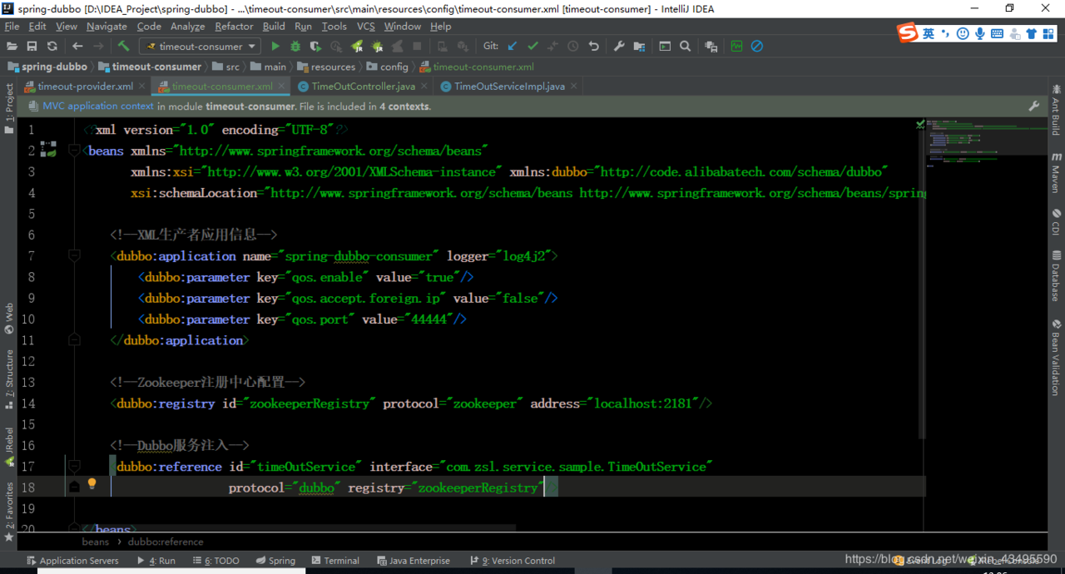Collapse the beans element fold at line 2
The width and height of the screenshot is (1065, 574).
pos(74,151)
